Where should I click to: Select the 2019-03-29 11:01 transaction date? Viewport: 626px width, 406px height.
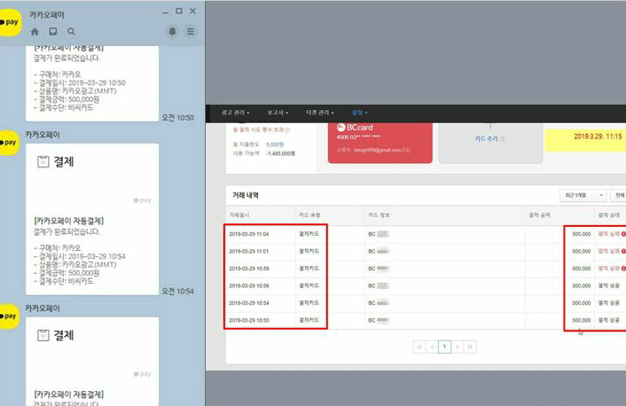[249, 252]
